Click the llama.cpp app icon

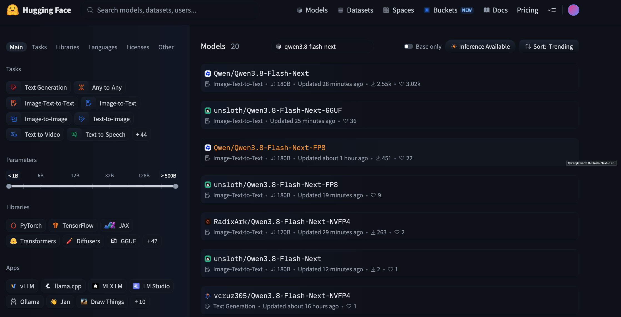(48, 286)
